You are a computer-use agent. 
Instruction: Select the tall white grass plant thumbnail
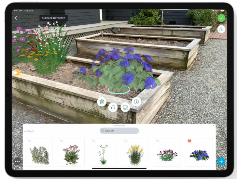[103, 152]
